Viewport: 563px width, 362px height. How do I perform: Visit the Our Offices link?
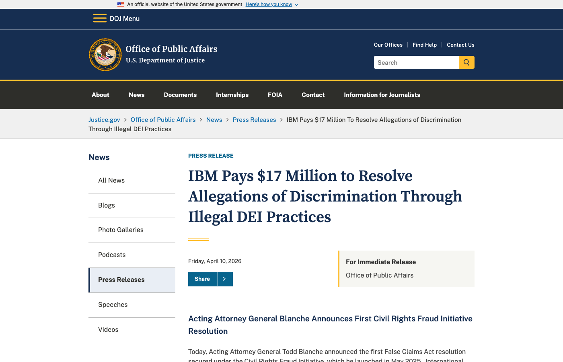pos(388,45)
